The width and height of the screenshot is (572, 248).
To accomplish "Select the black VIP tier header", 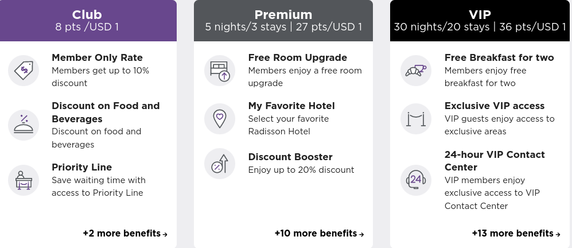I will (480, 21).
